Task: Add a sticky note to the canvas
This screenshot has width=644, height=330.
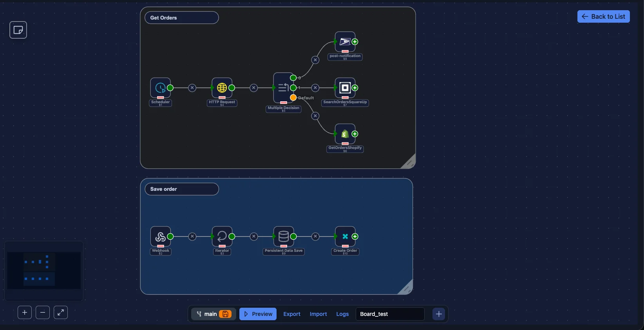Action: (x=18, y=30)
